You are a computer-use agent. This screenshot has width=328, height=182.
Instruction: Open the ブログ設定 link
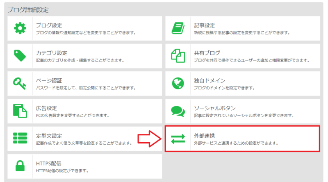[49, 25]
